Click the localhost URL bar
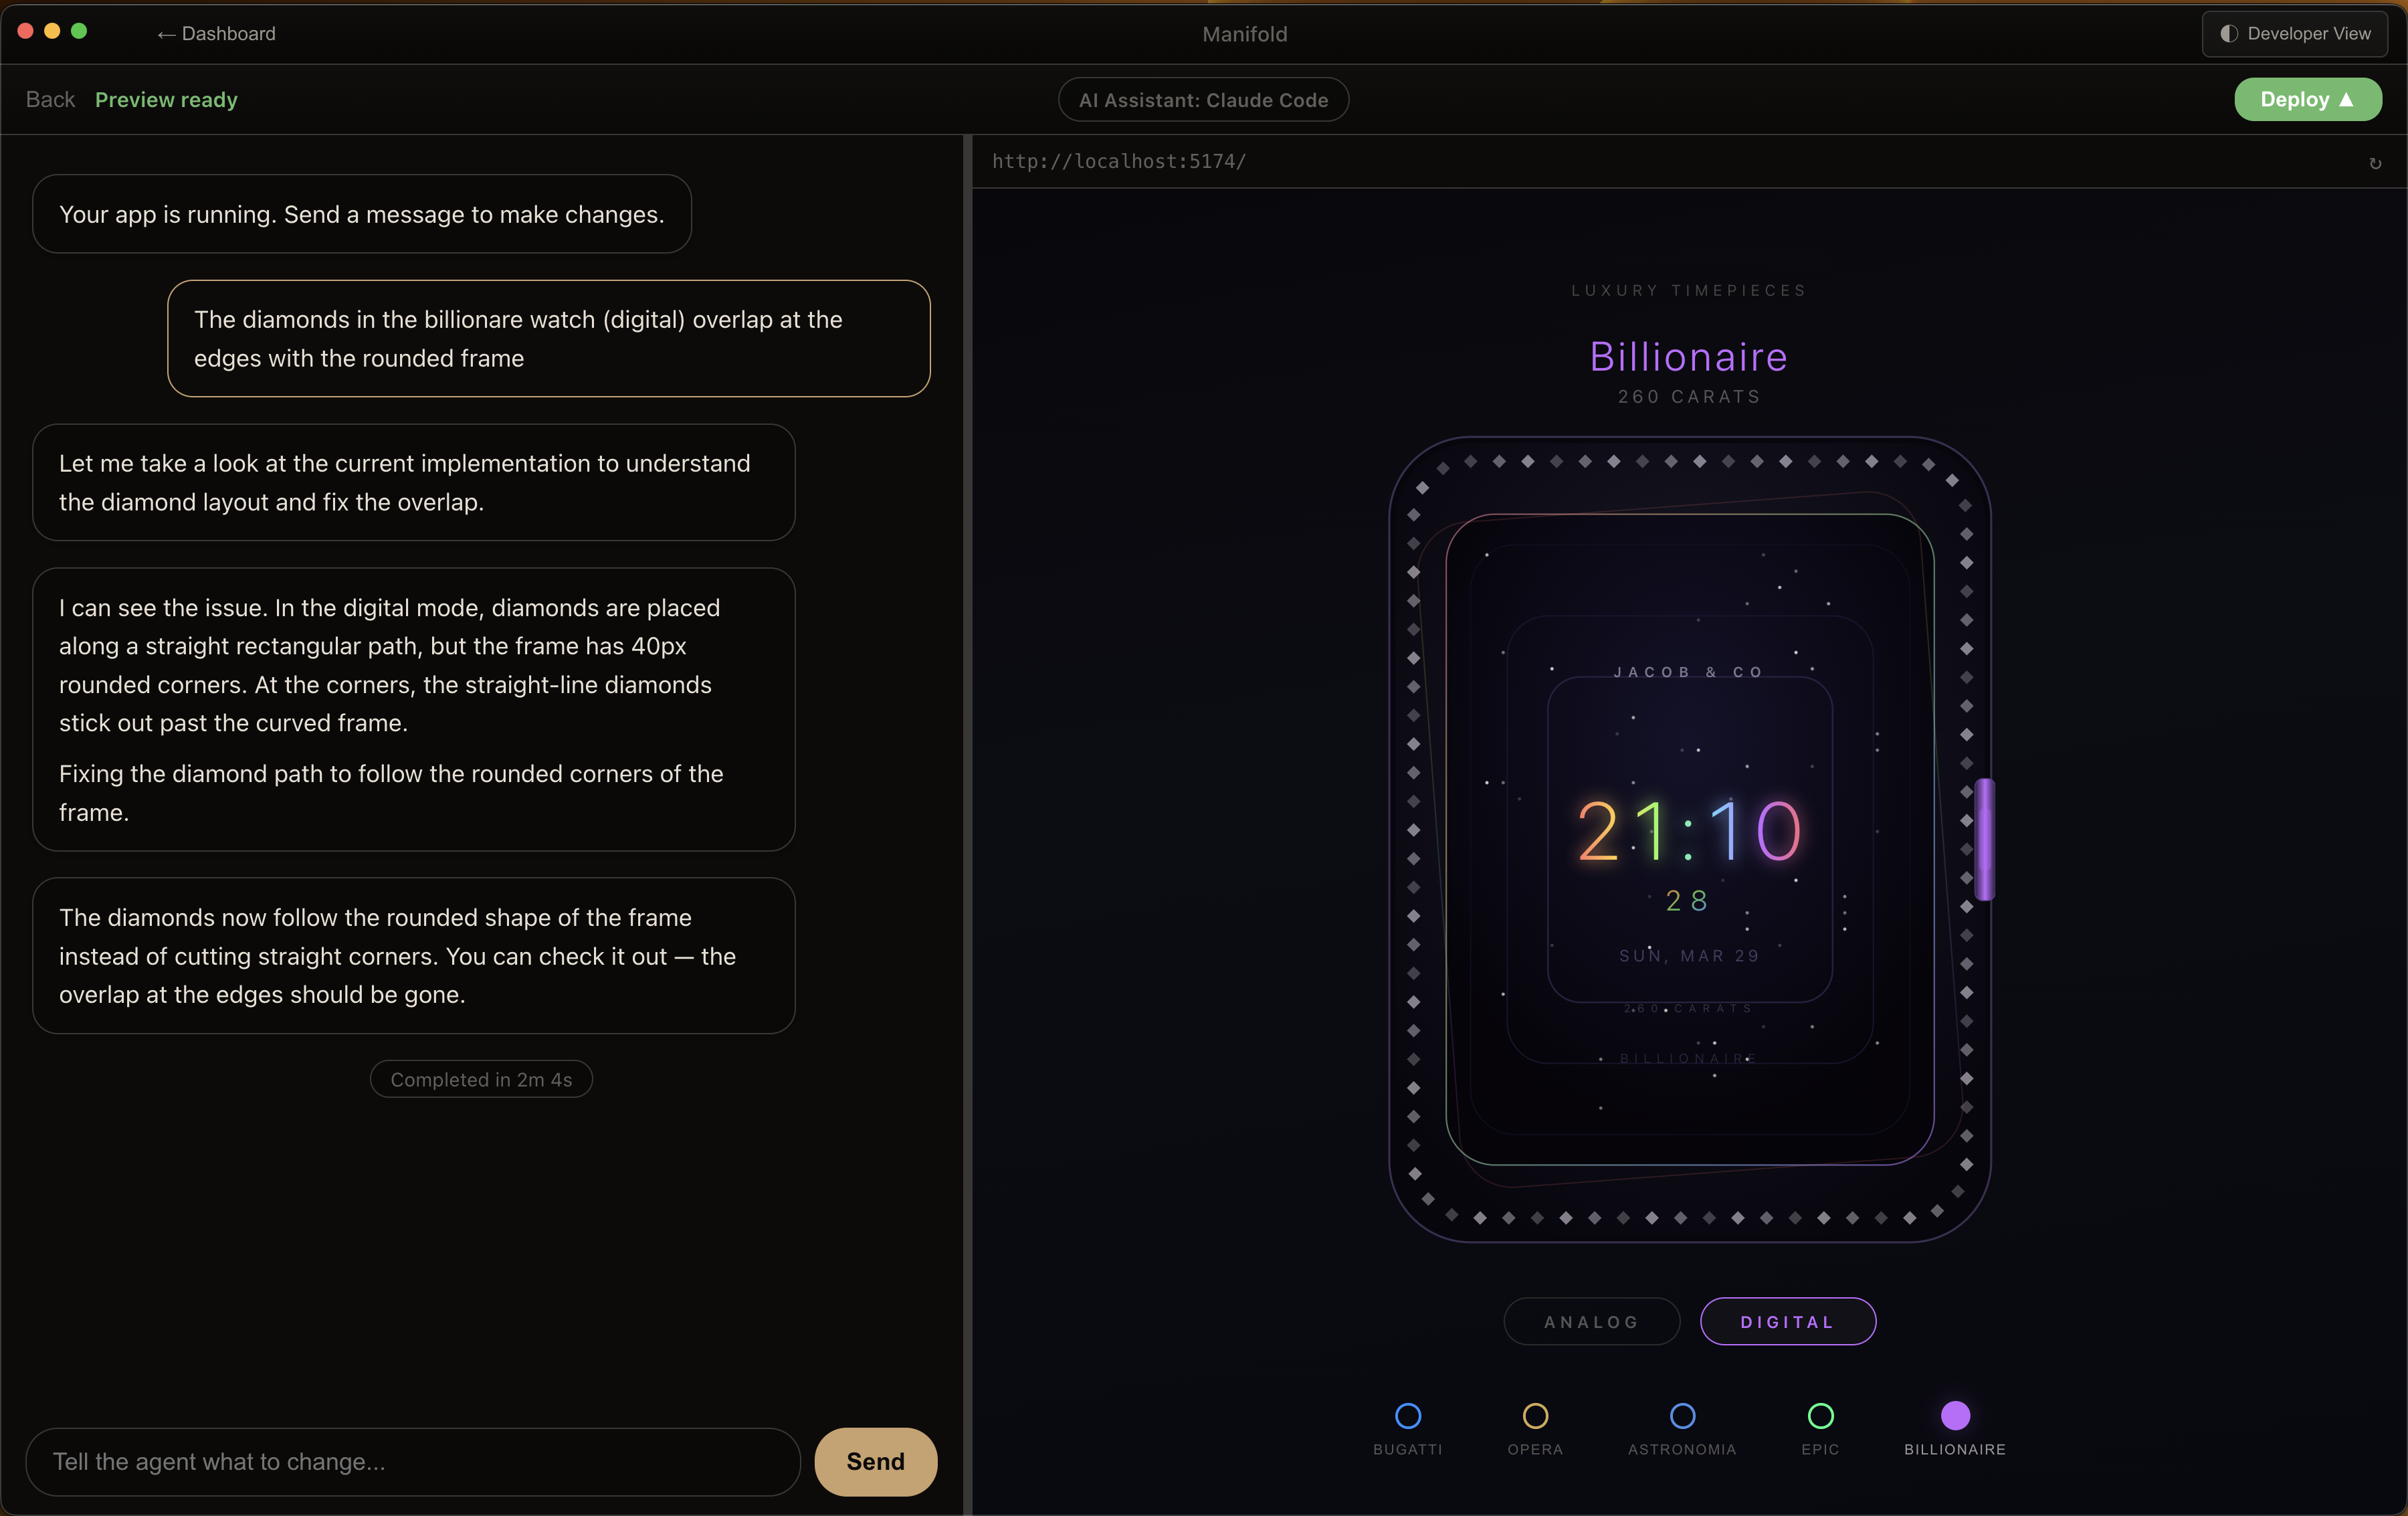2408x1516 pixels. 1119,161
